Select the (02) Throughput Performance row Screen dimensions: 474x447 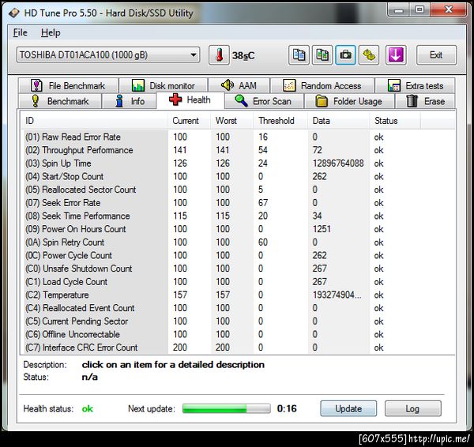pyautogui.click(x=237, y=150)
